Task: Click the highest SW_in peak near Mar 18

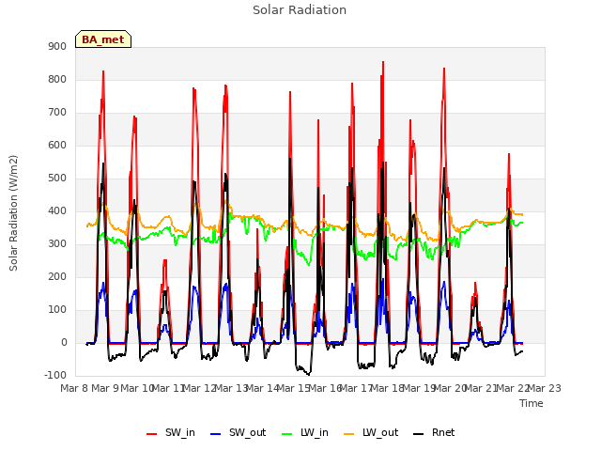Action: pos(383,62)
